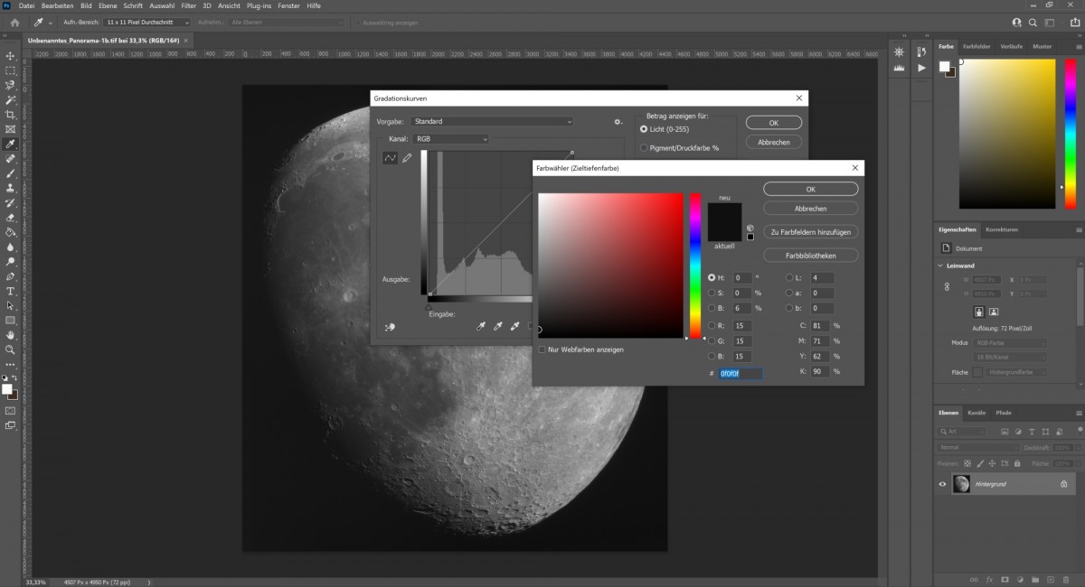Open Farbbibliotheken from the color picker
This screenshot has width=1085, height=587.
pyautogui.click(x=810, y=256)
